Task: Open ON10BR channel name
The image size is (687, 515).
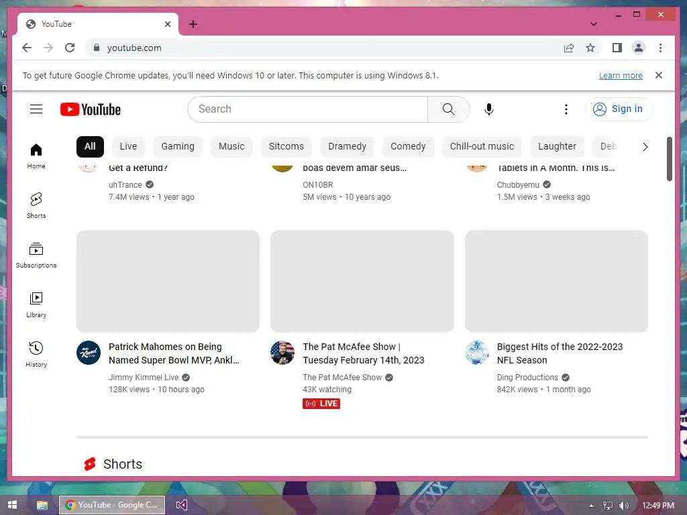Action: tap(317, 185)
